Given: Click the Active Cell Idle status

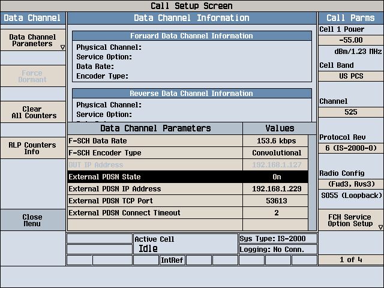Looking at the screenshot, I should click(x=185, y=244).
